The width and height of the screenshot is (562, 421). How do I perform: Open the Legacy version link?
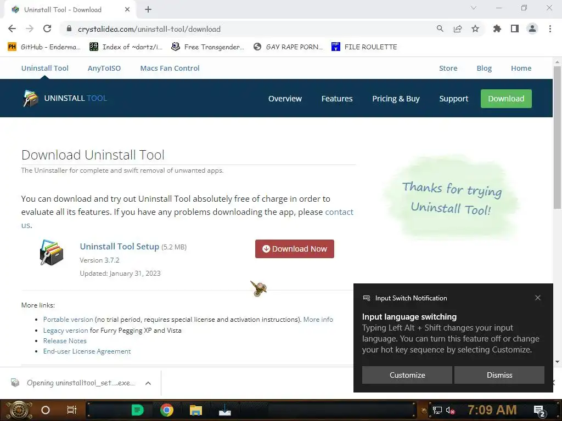point(66,331)
